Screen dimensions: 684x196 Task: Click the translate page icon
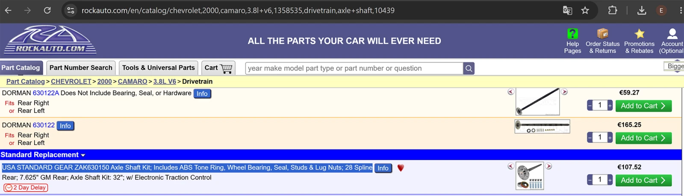pos(567,10)
